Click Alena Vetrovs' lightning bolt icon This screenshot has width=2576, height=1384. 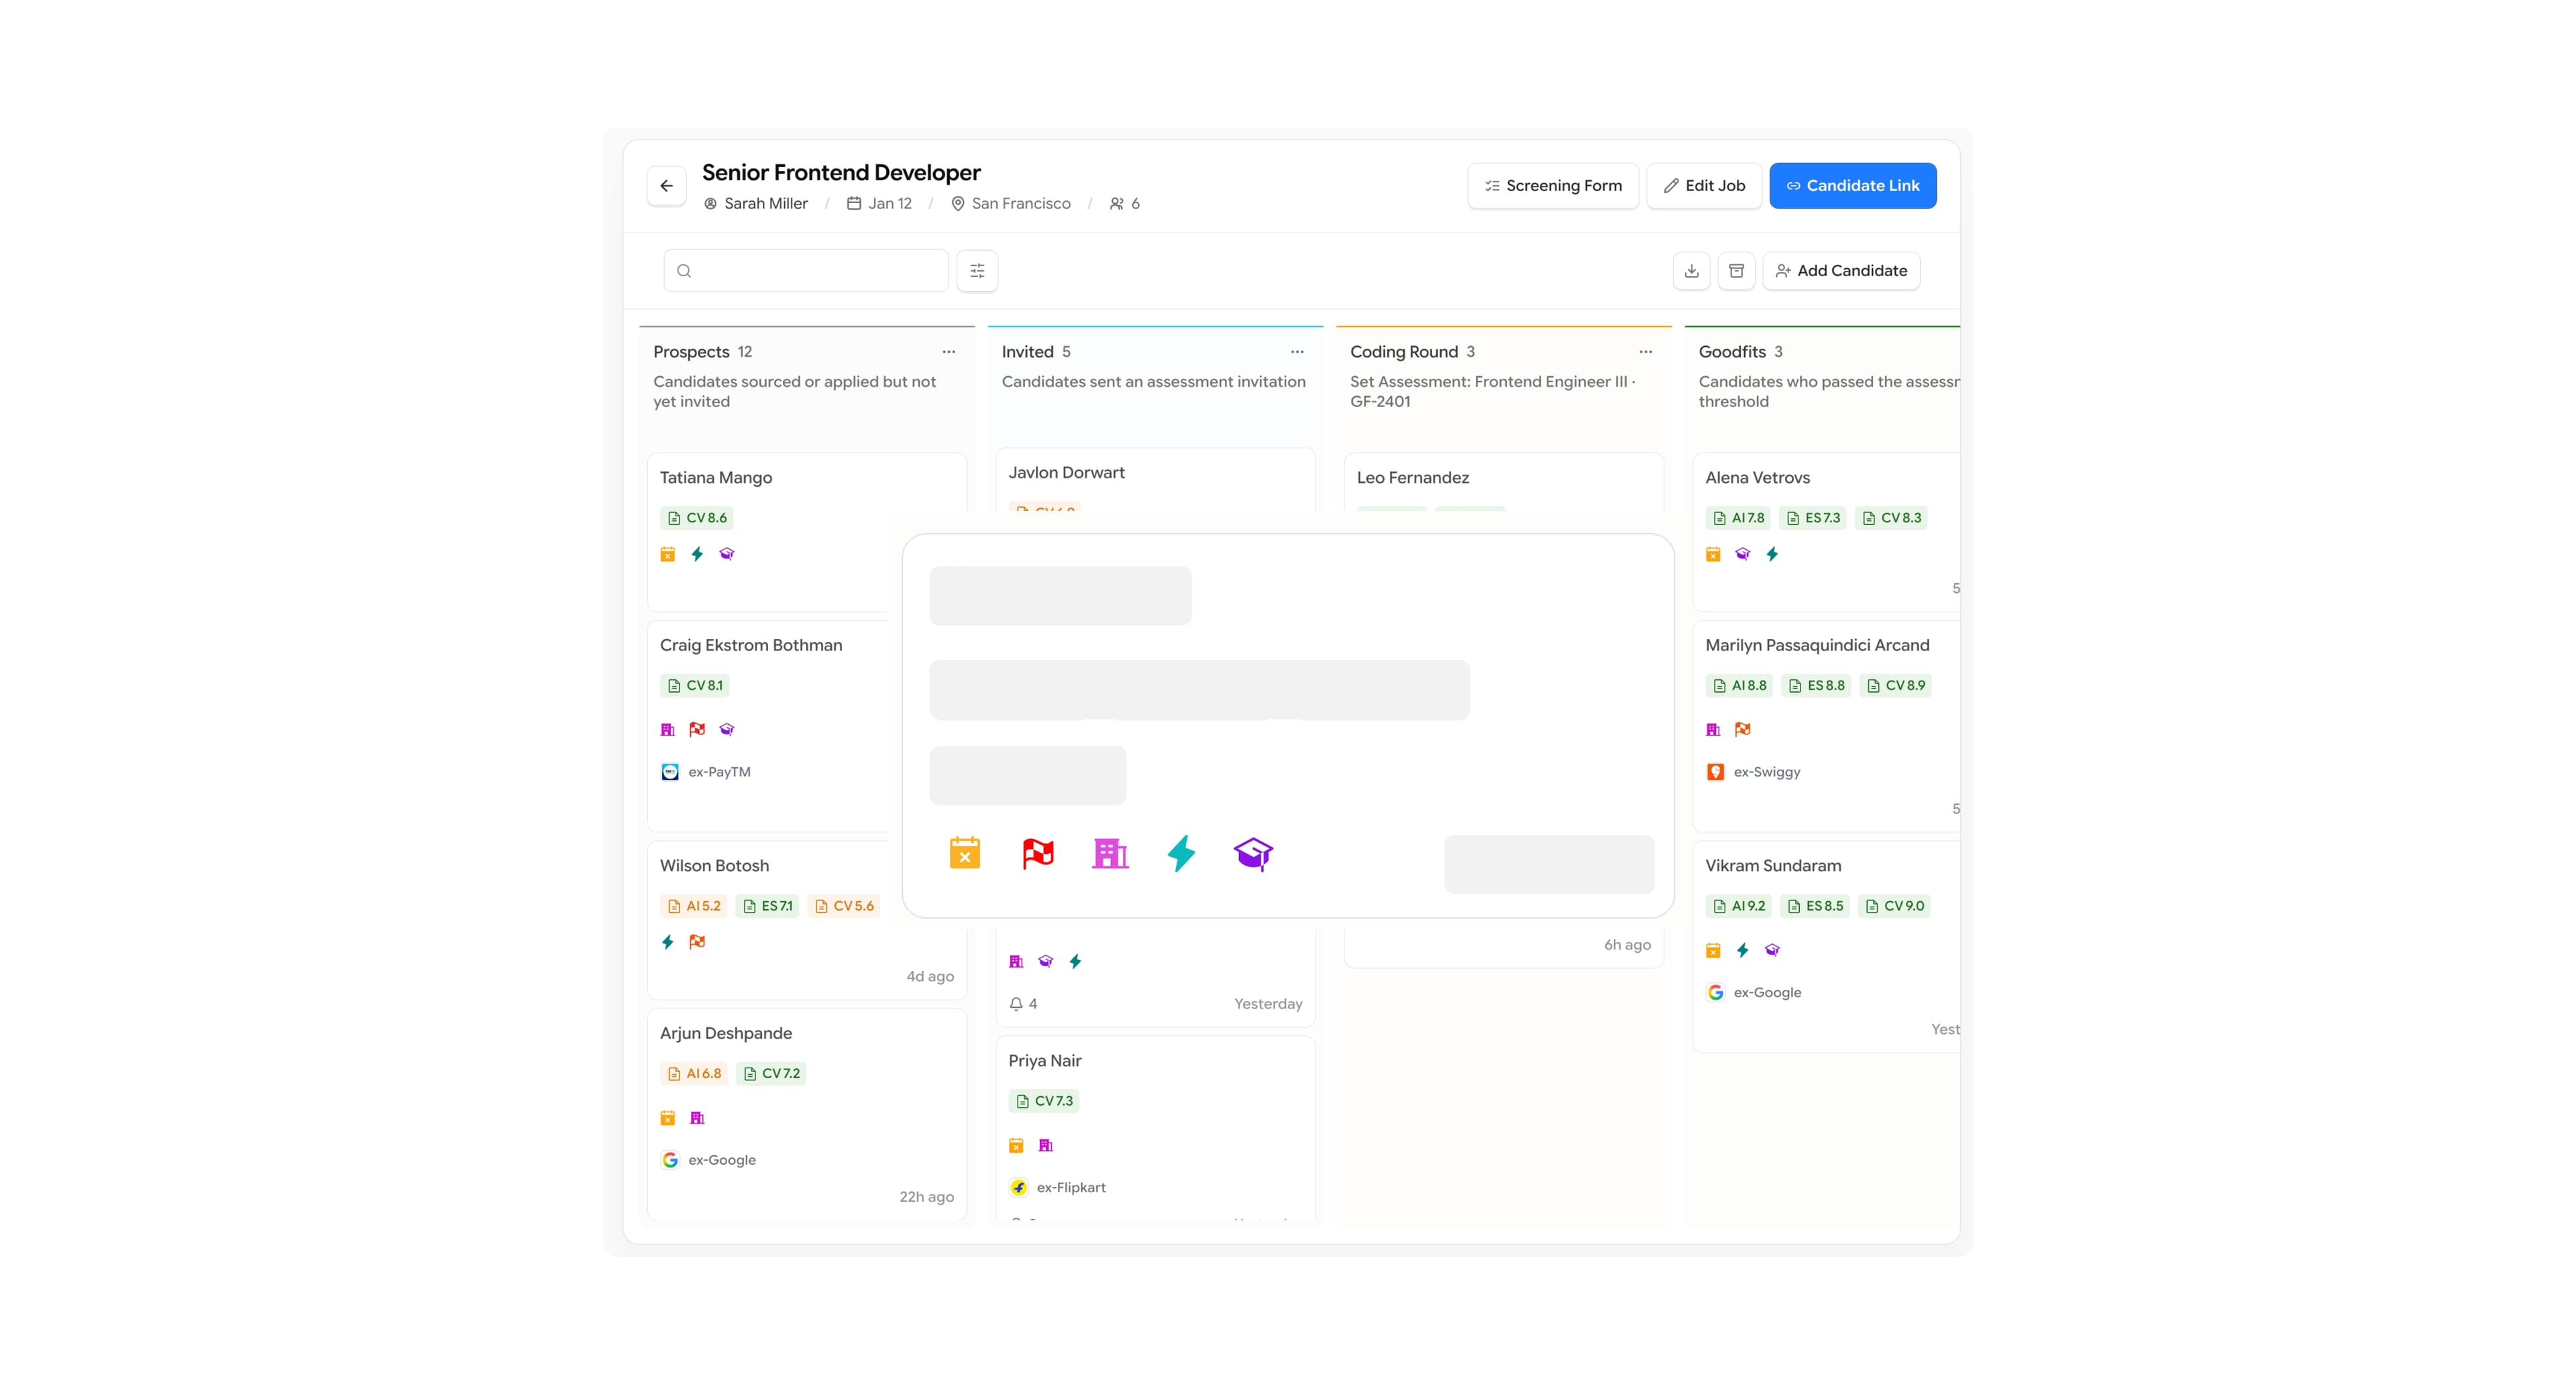pyautogui.click(x=1772, y=554)
